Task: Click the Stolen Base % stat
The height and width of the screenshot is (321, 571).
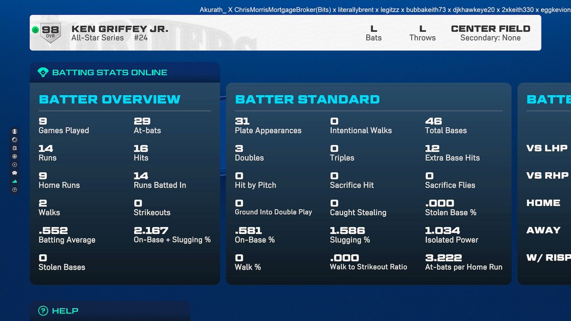Action: pyautogui.click(x=451, y=208)
